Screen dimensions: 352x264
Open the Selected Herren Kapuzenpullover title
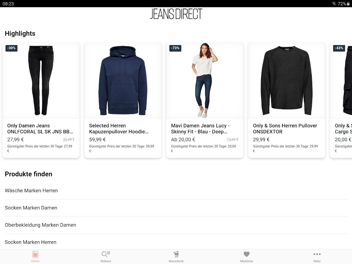pyautogui.click(x=119, y=129)
